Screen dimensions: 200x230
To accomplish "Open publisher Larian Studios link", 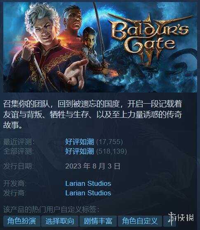I will 88,193.
